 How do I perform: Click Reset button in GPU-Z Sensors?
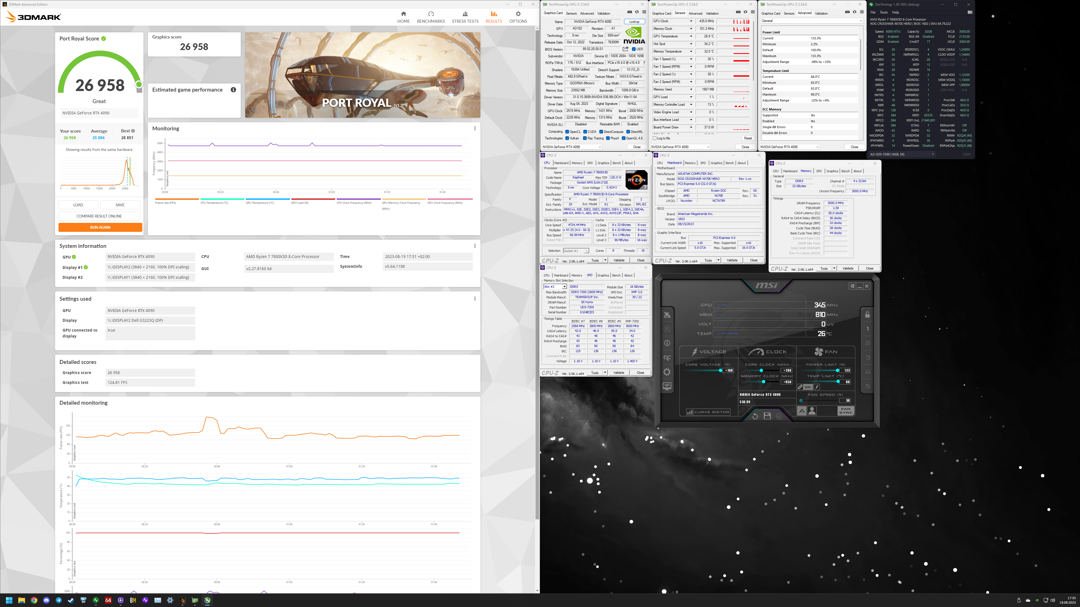coord(748,138)
